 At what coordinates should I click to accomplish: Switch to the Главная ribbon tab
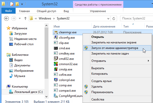(24, 11)
